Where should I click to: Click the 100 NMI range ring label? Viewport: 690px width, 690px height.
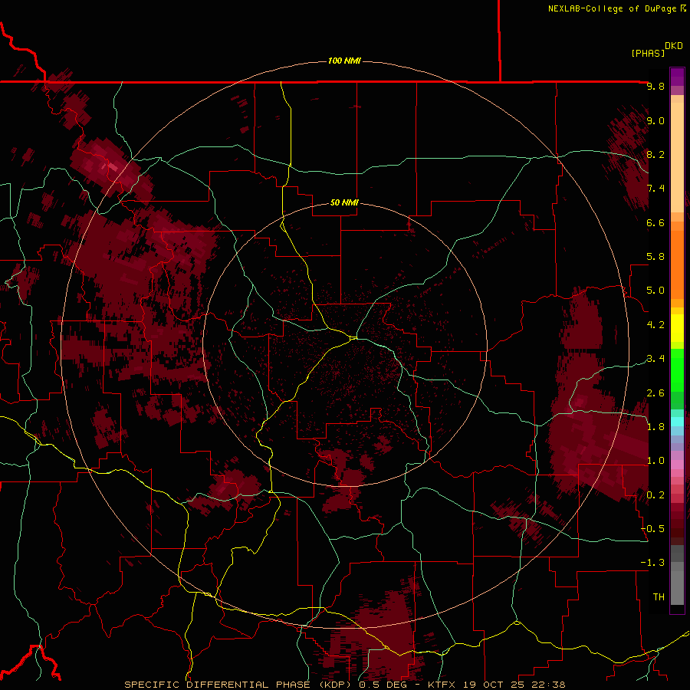coord(344,61)
